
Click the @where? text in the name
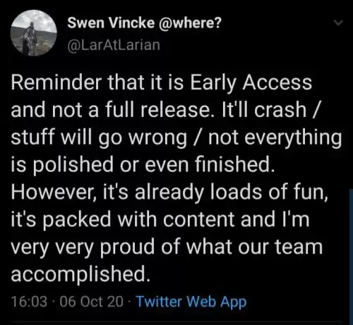190,23
